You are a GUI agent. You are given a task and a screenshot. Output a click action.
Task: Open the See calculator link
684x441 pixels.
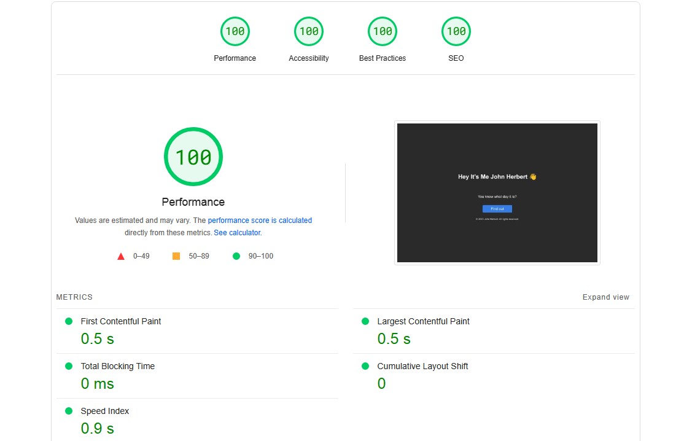pyautogui.click(x=237, y=233)
